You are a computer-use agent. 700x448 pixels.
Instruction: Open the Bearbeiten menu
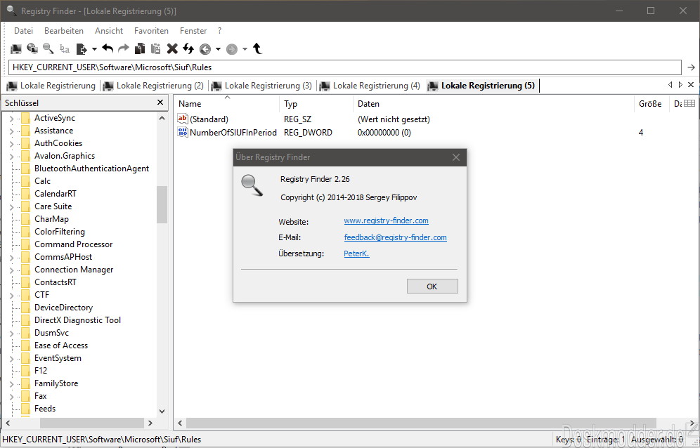(64, 31)
